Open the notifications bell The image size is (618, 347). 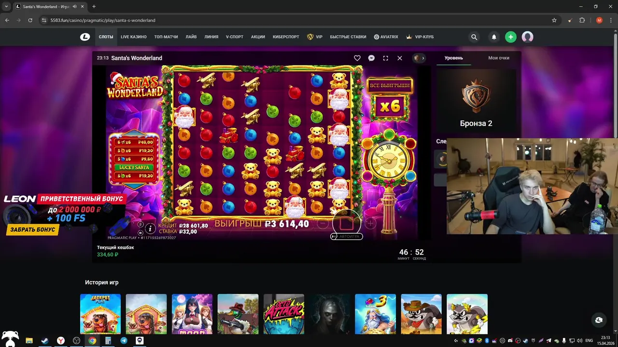494,37
